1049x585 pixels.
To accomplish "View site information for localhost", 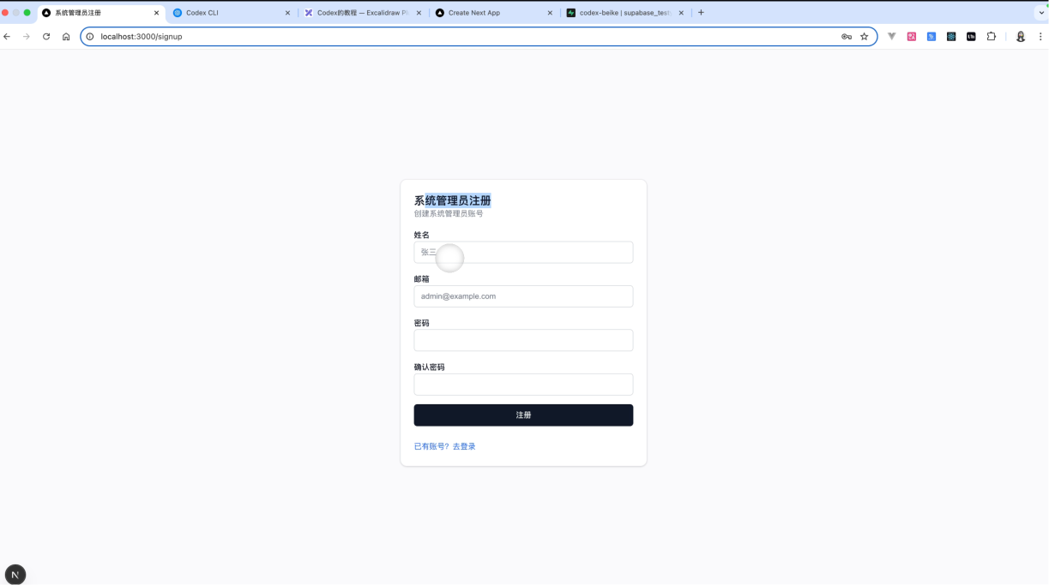I will point(90,37).
